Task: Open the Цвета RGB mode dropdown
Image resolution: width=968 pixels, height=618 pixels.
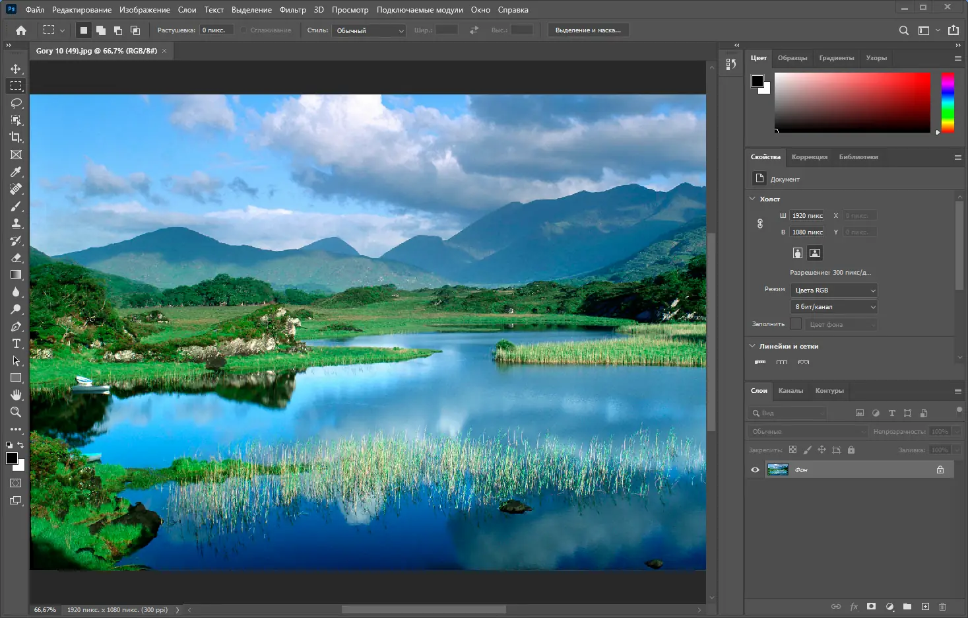Action: tap(833, 290)
